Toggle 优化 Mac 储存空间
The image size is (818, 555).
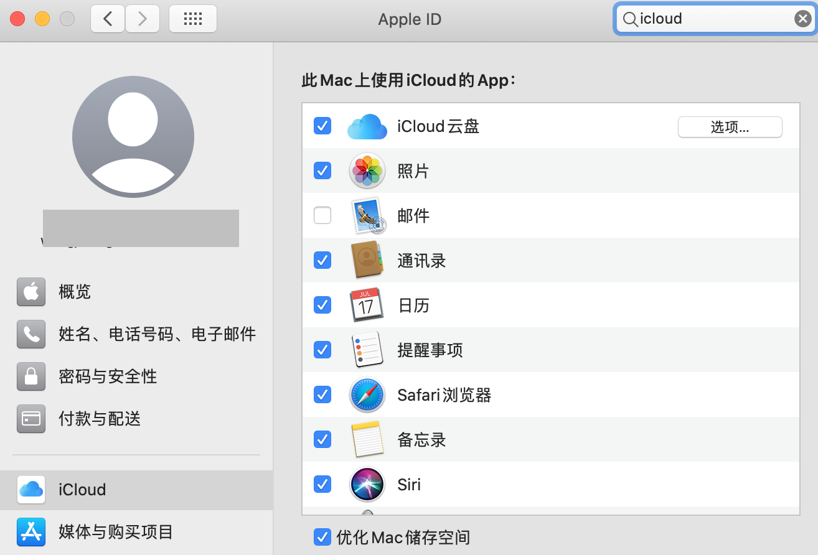(322, 537)
